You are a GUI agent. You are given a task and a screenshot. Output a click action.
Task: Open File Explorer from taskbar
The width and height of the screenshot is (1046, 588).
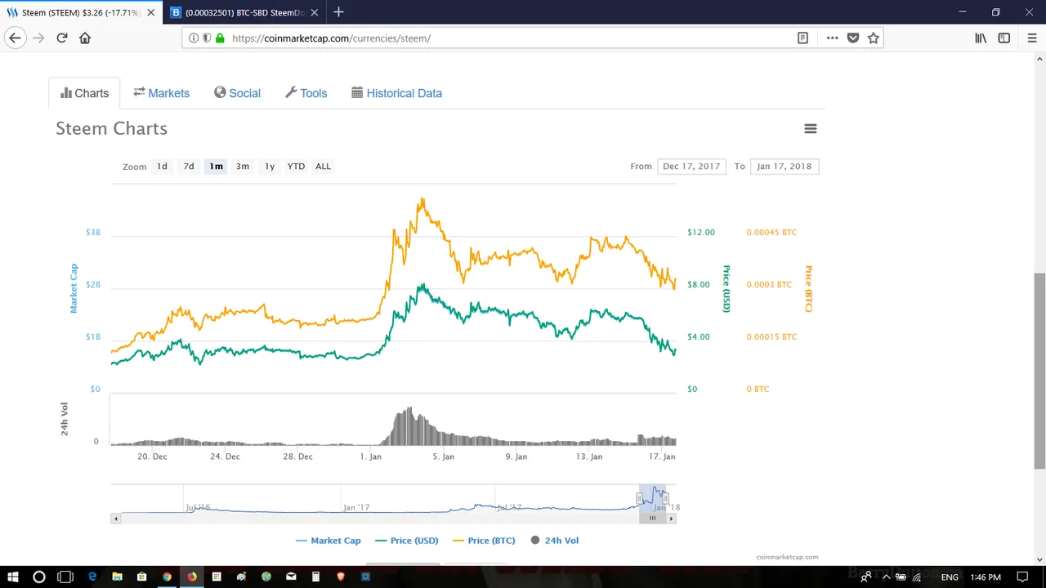(x=117, y=577)
